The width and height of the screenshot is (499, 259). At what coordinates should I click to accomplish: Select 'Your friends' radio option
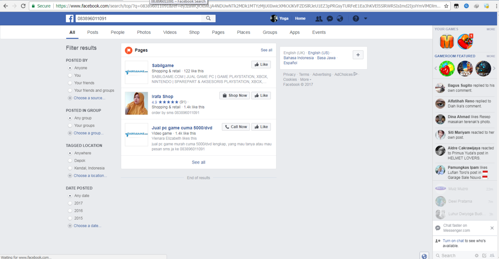[x=70, y=83]
